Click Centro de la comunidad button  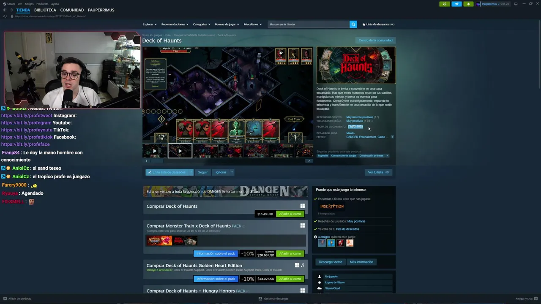pyautogui.click(x=375, y=40)
